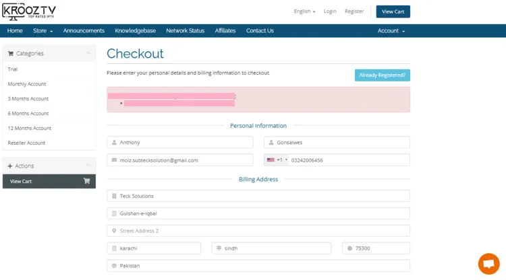Click the top View Cart button

pyautogui.click(x=393, y=11)
